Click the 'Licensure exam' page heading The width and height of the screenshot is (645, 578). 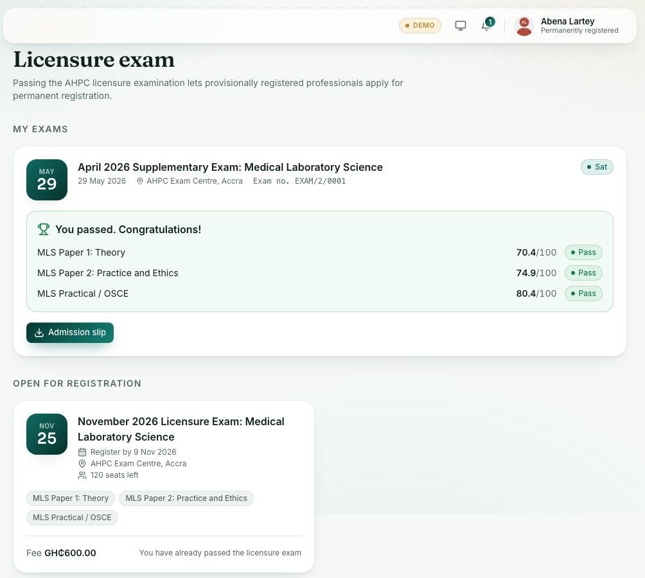pos(94,60)
